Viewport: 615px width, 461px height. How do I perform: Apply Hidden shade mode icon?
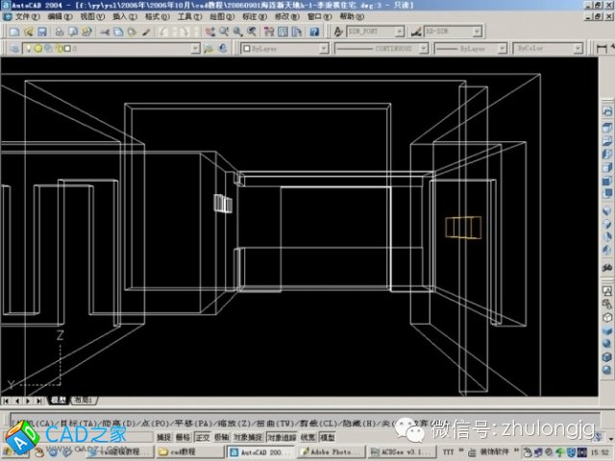(x=607, y=316)
